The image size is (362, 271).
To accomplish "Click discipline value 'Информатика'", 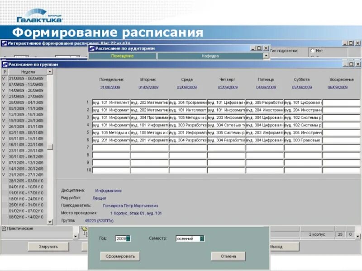I will pos(108,191).
